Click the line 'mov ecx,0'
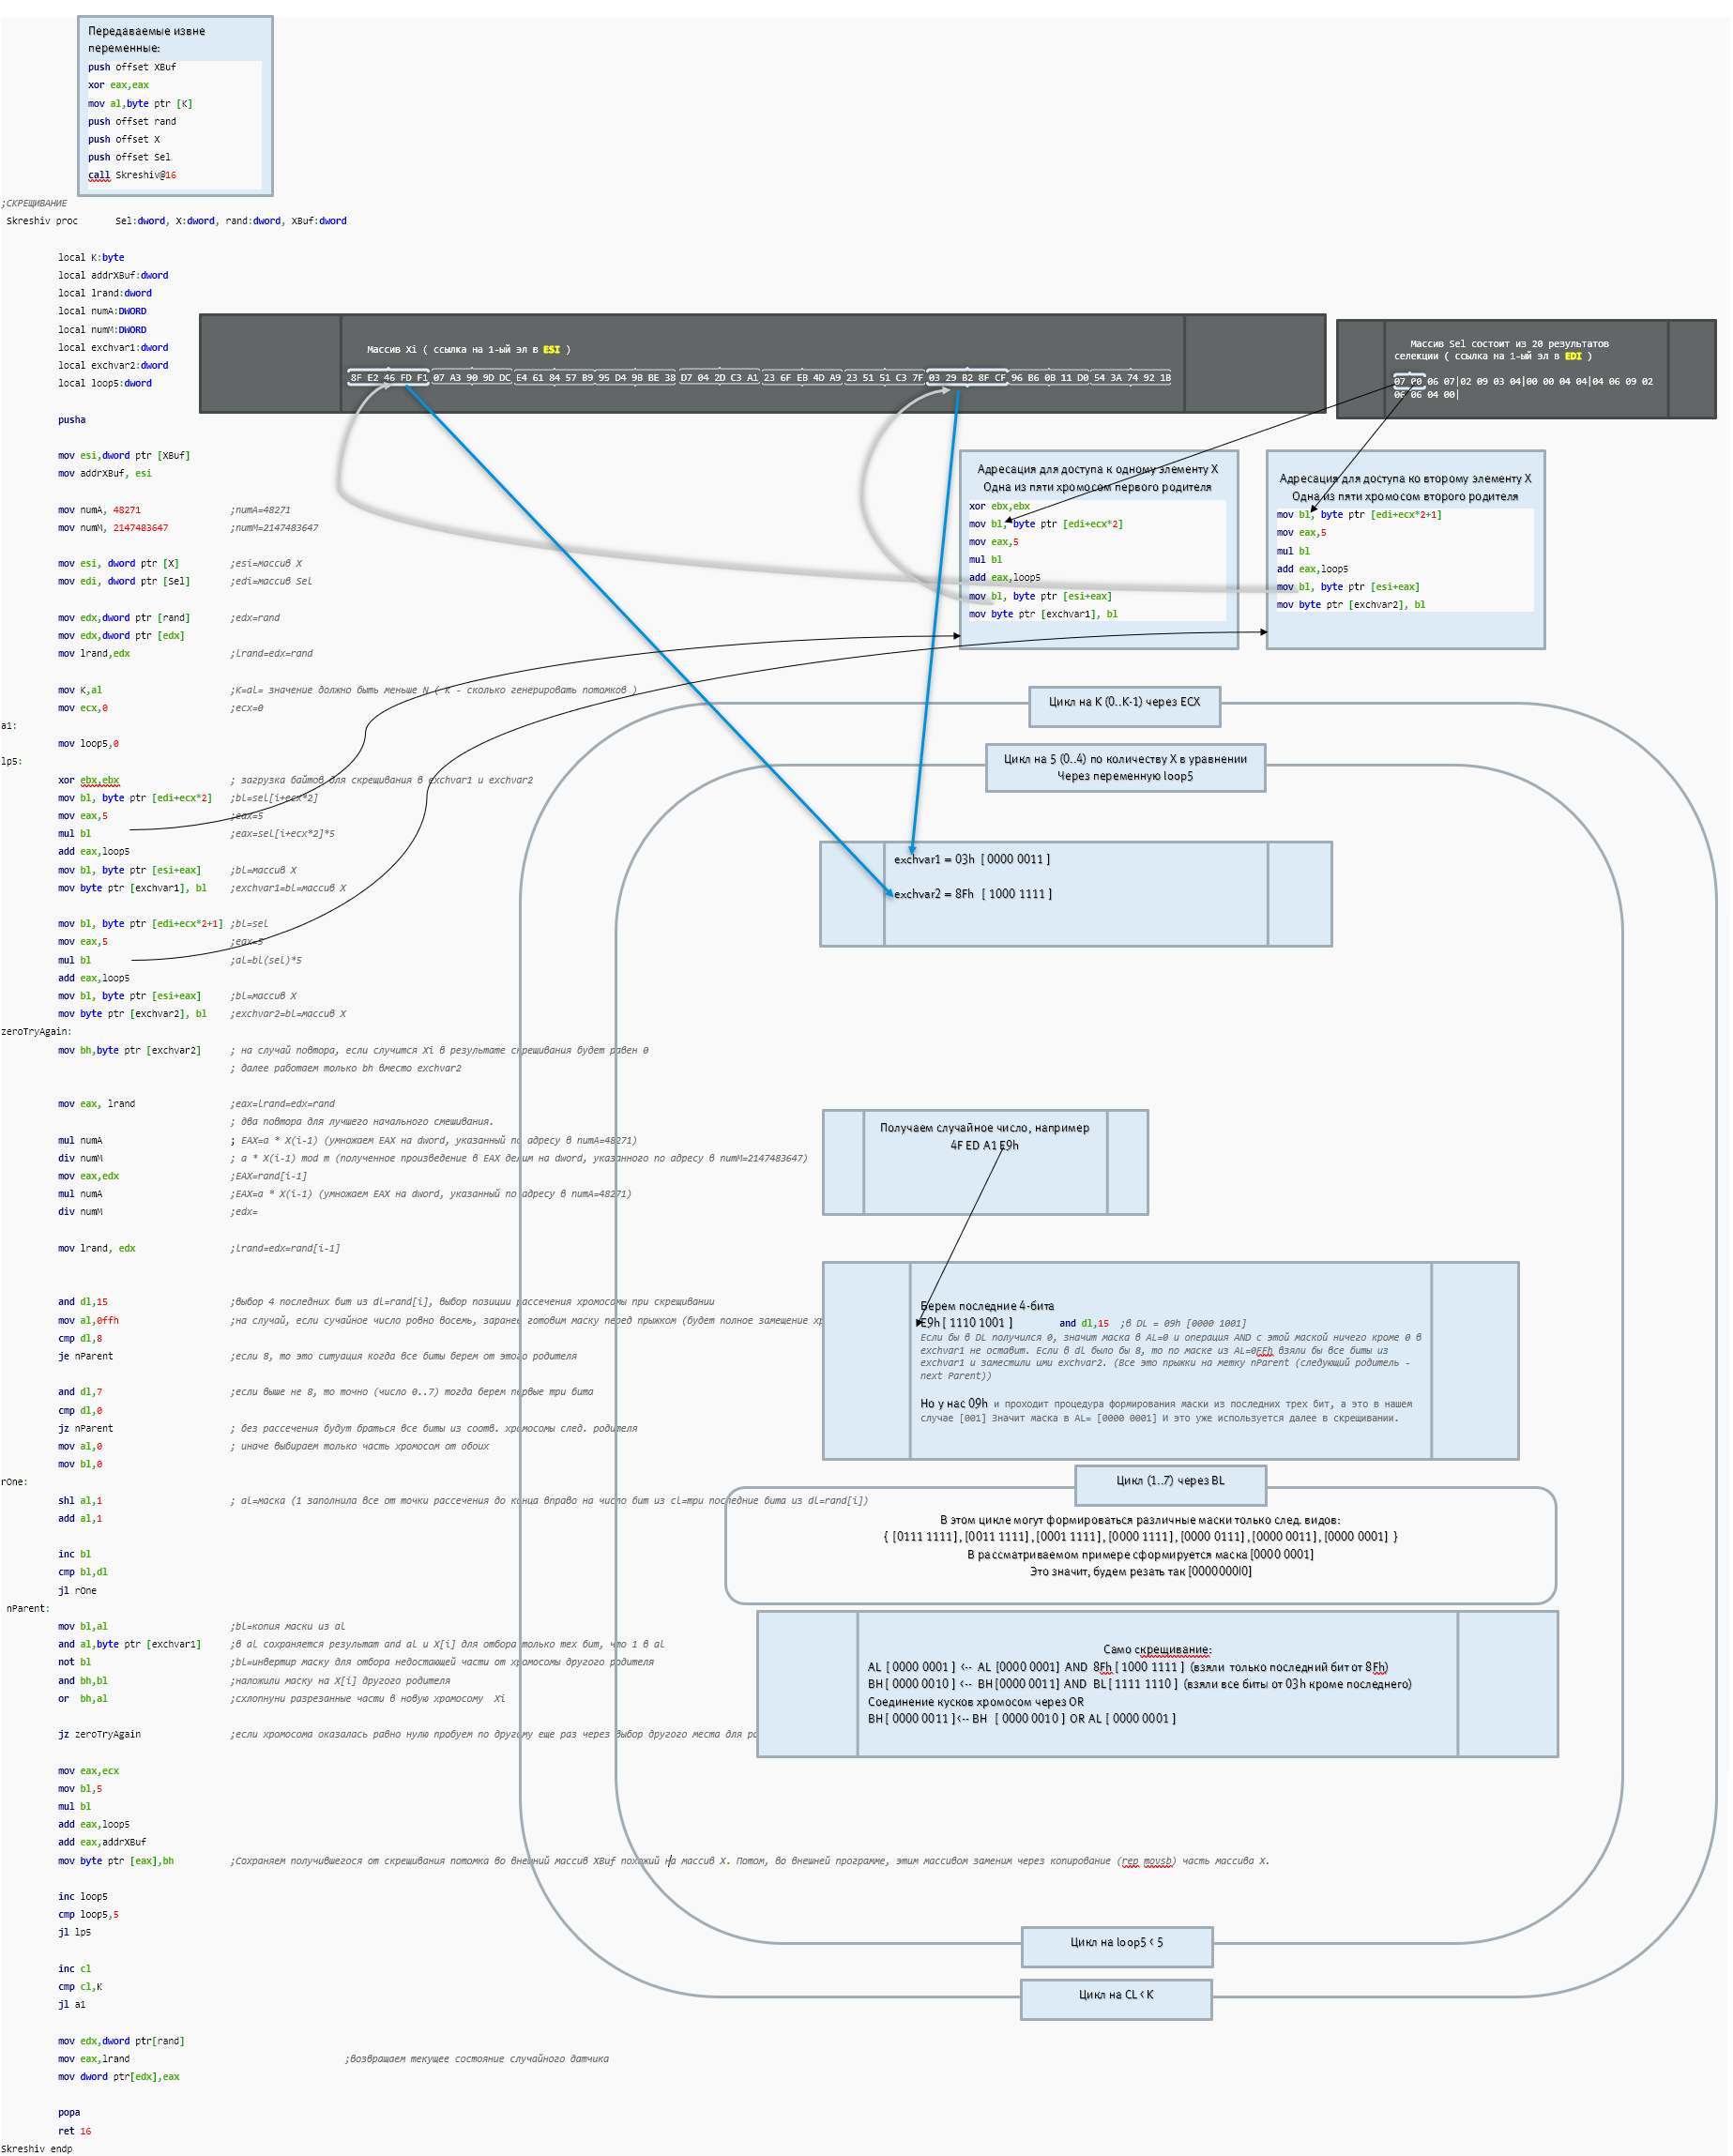 pyautogui.click(x=83, y=708)
